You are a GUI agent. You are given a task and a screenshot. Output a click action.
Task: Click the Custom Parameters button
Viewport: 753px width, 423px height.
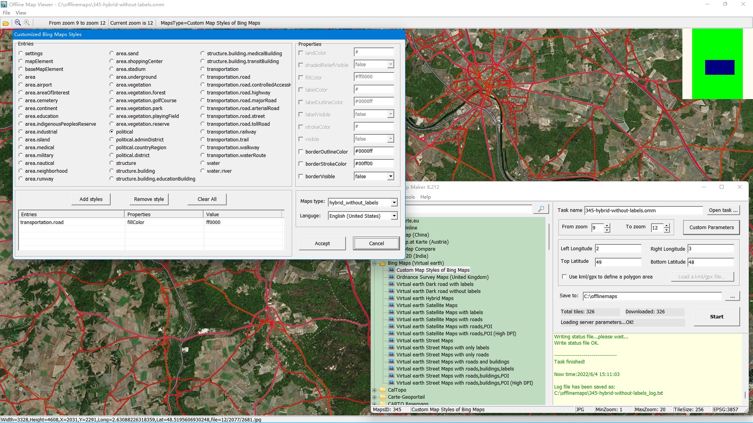(711, 227)
